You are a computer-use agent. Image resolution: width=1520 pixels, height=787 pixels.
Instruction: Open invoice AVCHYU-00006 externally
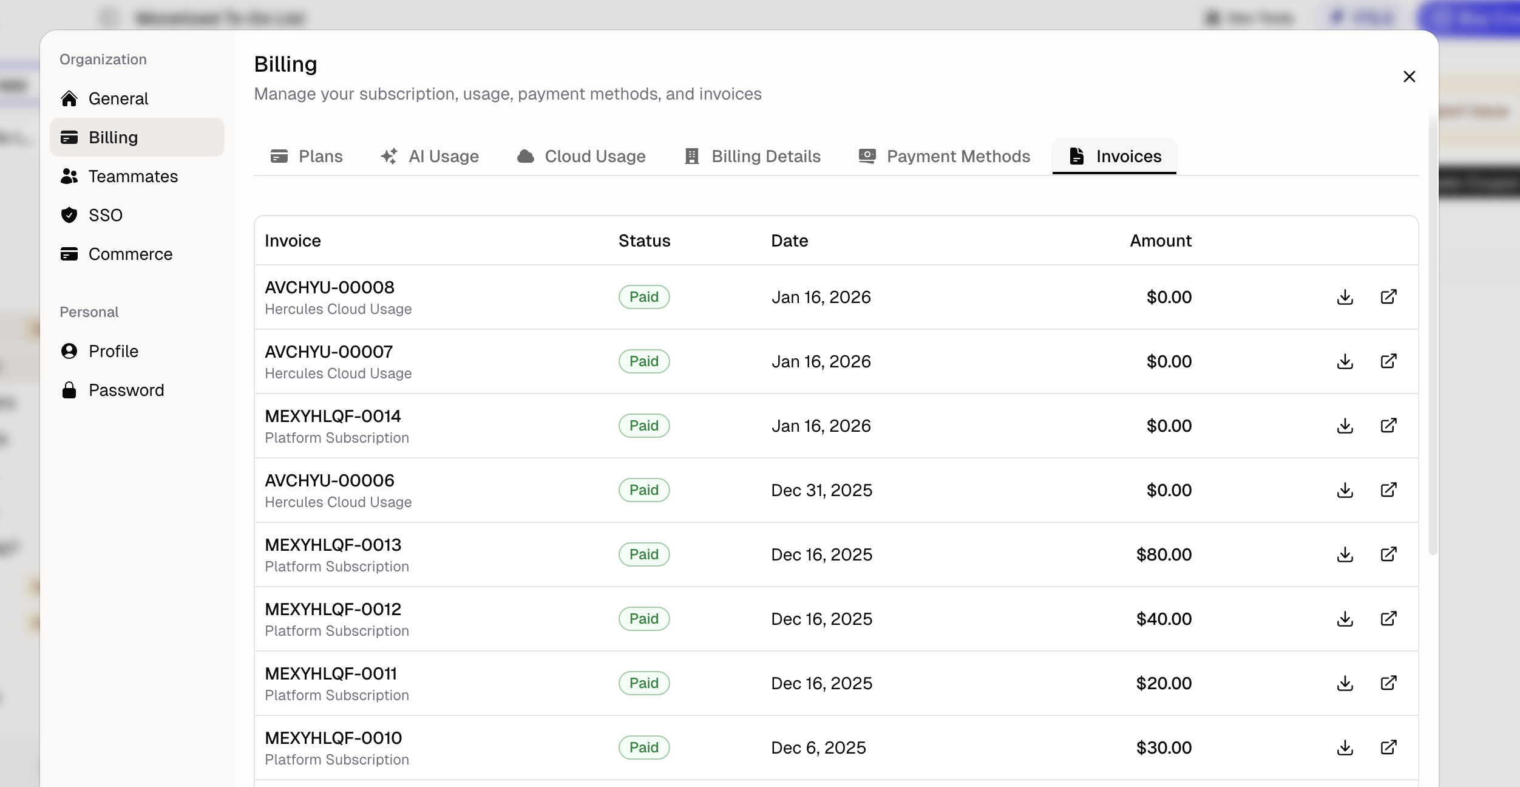pos(1389,490)
